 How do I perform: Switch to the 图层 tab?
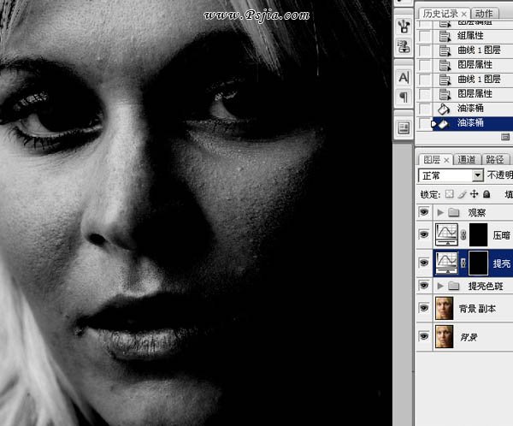tap(432, 160)
